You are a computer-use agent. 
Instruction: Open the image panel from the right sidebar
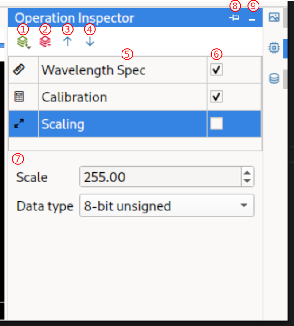pyautogui.click(x=274, y=18)
